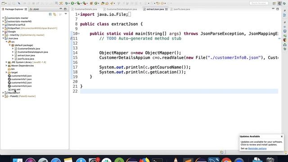Switch to the Debug perspective icon
This screenshot has width=288, height=162.
[x=284, y=3]
